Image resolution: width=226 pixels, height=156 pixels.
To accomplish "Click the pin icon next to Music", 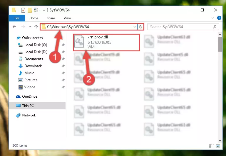I will tap(63, 73).
